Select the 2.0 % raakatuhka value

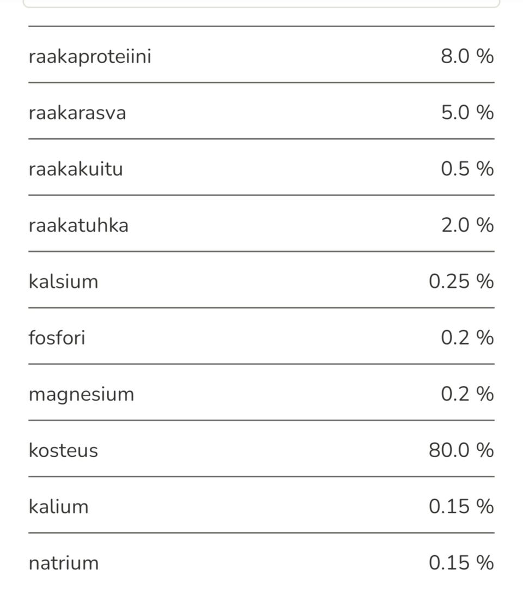[x=467, y=225]
